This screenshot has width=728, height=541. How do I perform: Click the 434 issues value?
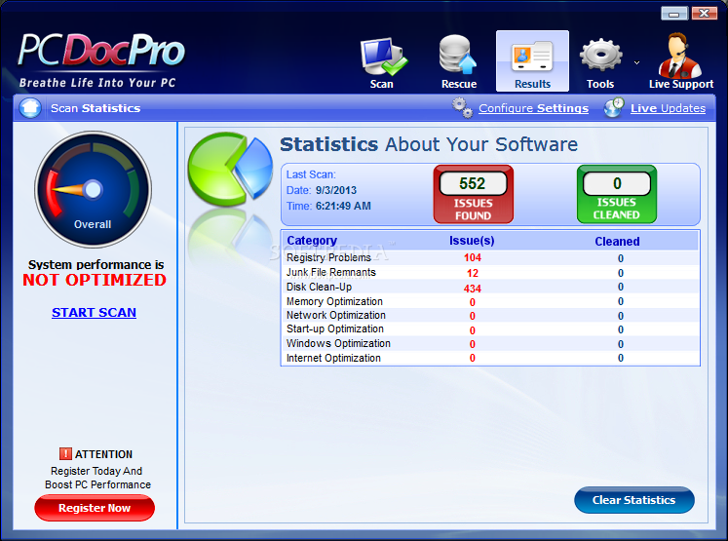(x=473, y=289)
